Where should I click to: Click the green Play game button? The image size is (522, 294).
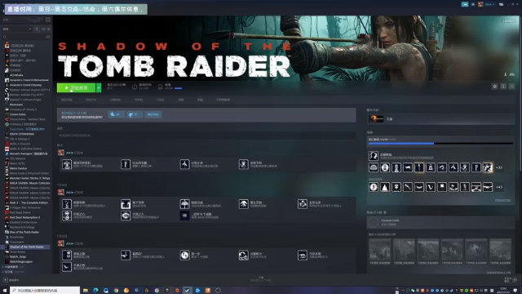point(76,87)
